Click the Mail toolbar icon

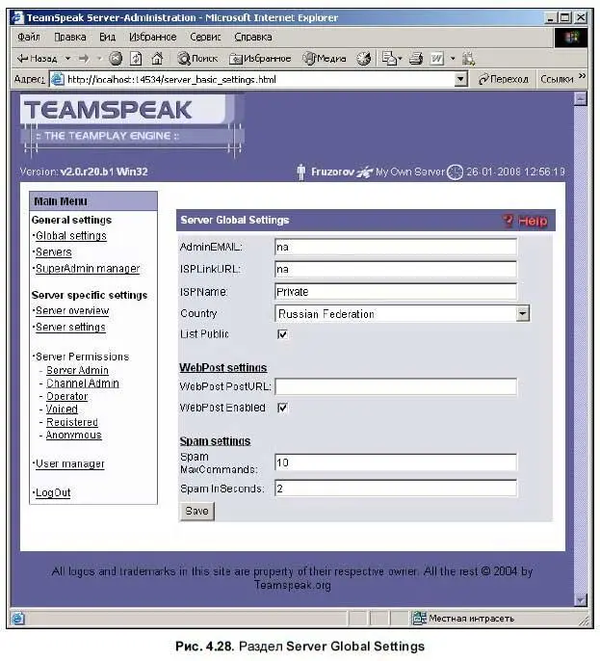(389, 58)
